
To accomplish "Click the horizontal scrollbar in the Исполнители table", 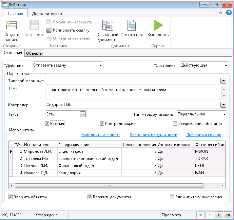I will coord(109,186).
